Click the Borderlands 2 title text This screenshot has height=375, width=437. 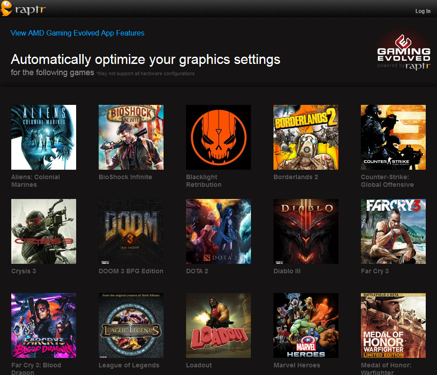point(296,177)
